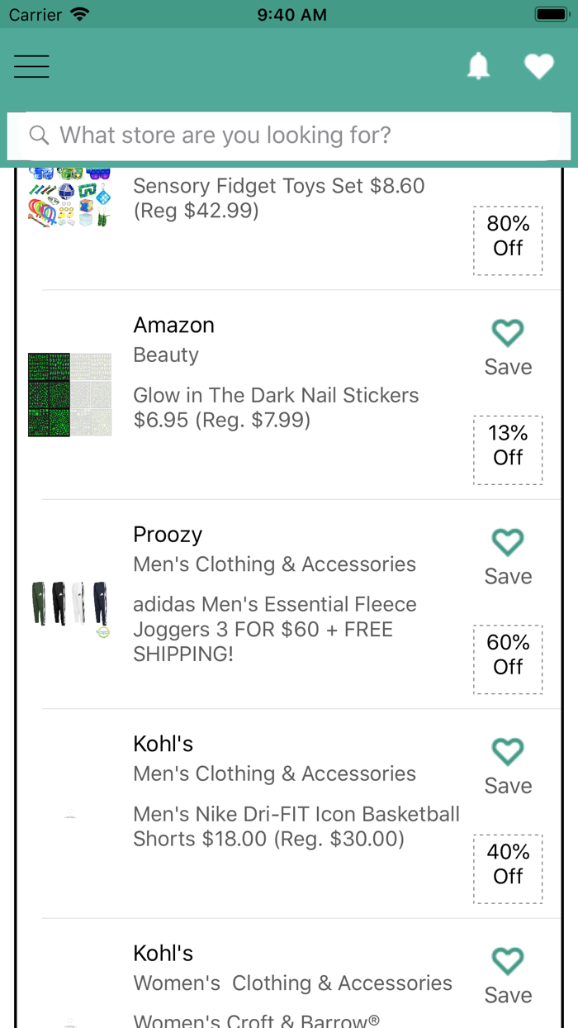Viewport: 578px width, 1028px height.
Task: Click the store search input field
Action: click(289, 135)
